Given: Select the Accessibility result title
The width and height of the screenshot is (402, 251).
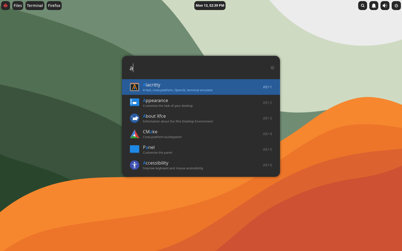Looking at the screenshot, I should coord(156,163).
